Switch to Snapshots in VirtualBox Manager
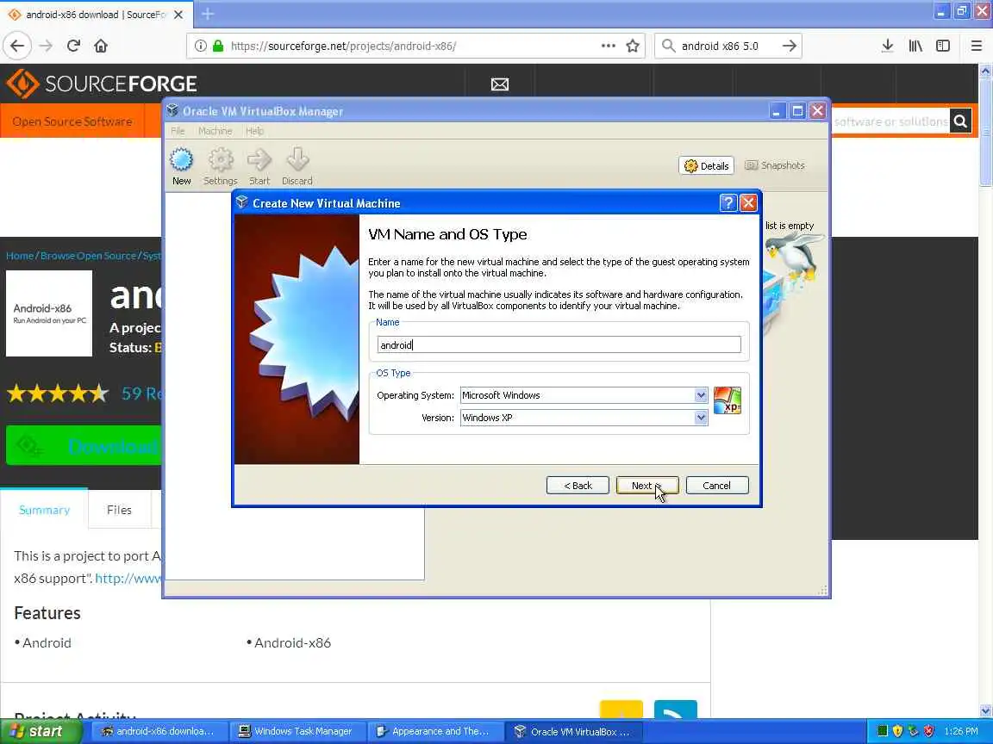This screenshot has height=744, width=993. click(x=775, y=165)
